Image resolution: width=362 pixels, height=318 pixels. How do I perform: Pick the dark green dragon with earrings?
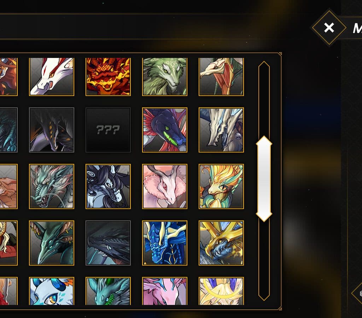pyautogui.click(x=52, y=243)
